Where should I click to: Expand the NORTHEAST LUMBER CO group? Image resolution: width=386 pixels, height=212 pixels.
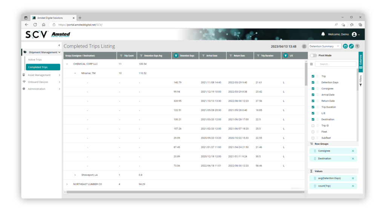click(67, 184)
